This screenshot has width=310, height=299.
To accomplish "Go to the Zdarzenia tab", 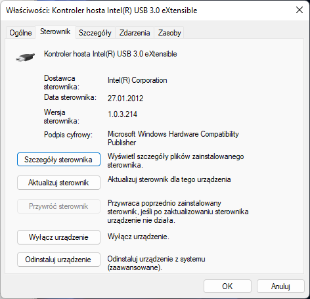I will (135, 33).
